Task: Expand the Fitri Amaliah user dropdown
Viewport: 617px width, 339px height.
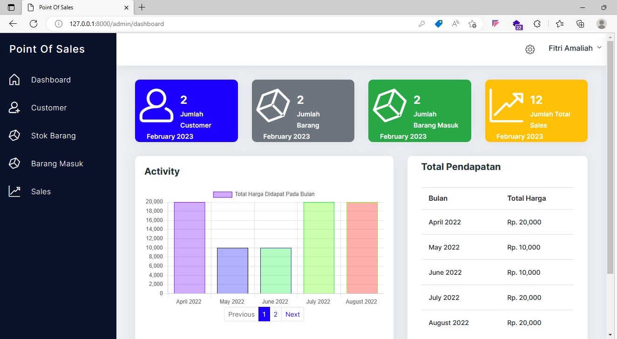Action: point(575,48)
